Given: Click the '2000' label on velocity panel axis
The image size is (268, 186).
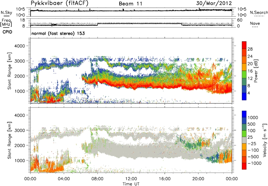Looking at the screenshot, I should click(20, 145).
